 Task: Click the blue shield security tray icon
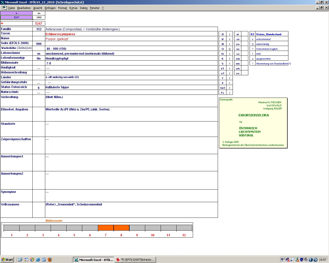pos(301,260)
